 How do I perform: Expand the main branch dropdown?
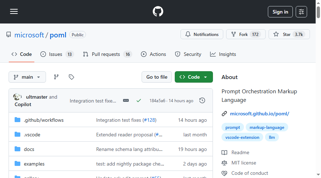(27, 77)
